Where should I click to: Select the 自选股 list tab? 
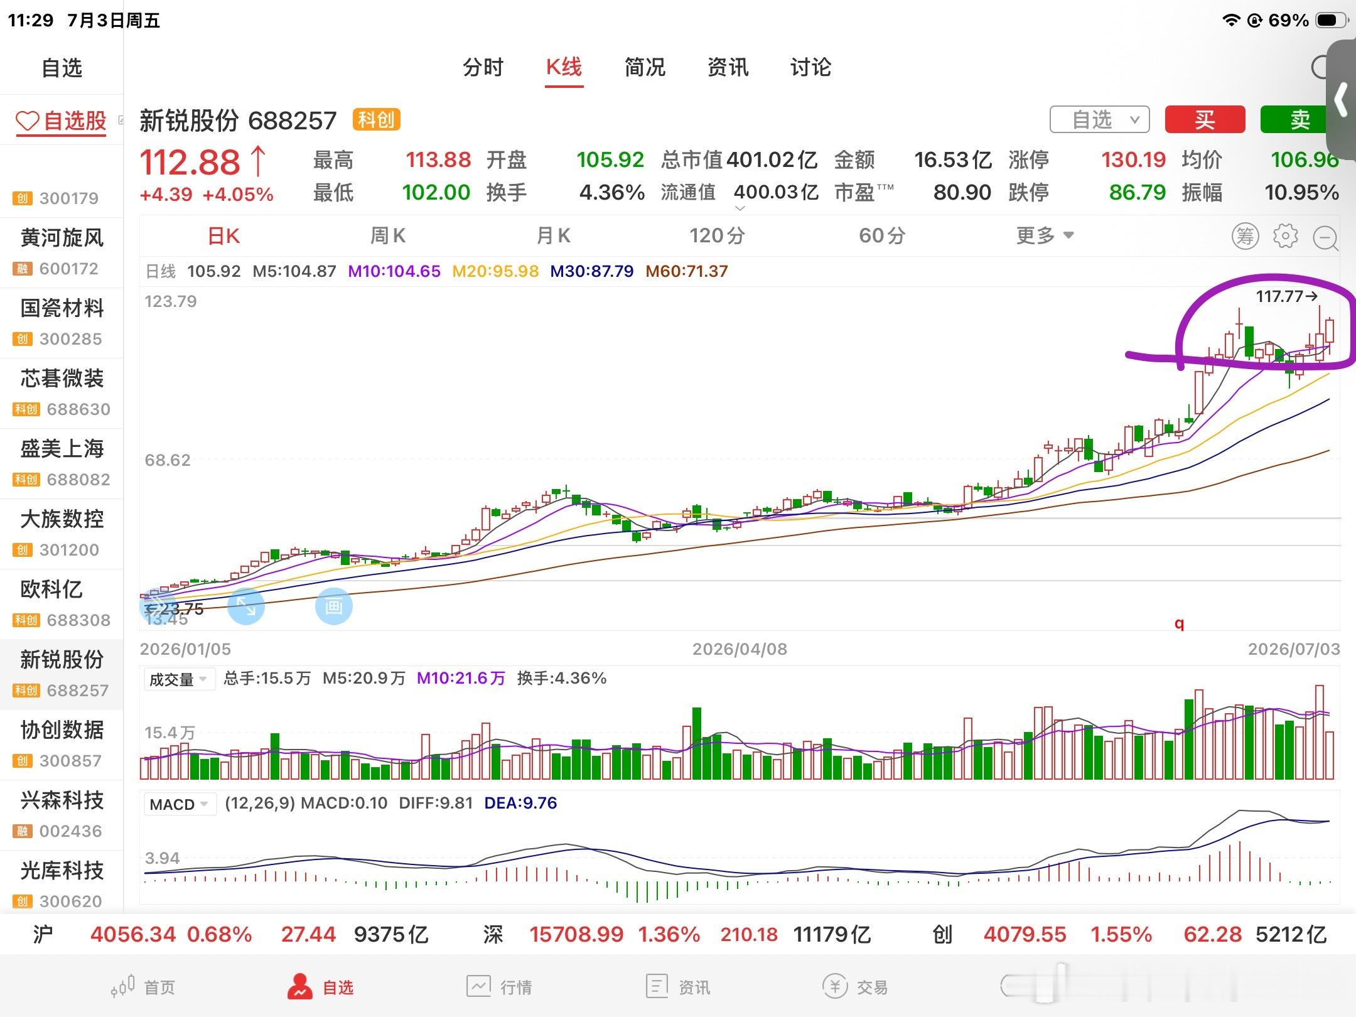tap(62, 121)
